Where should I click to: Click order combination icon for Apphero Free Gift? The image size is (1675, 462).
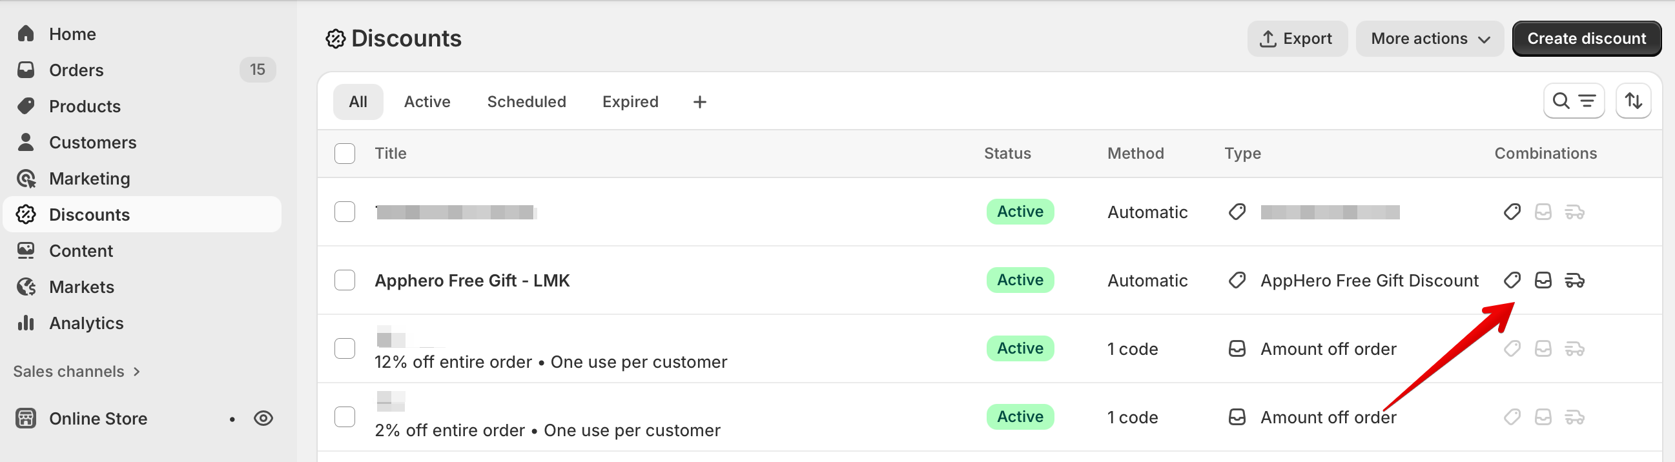[x=1543, y=281]
